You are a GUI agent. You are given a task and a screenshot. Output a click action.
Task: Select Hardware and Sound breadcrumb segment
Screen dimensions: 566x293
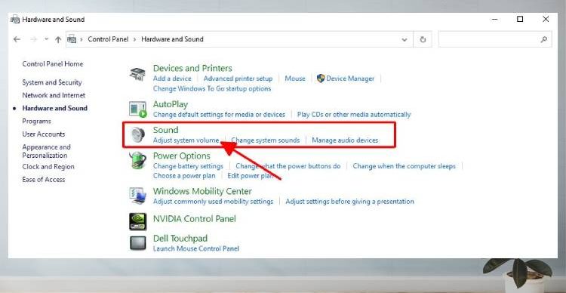172,39
